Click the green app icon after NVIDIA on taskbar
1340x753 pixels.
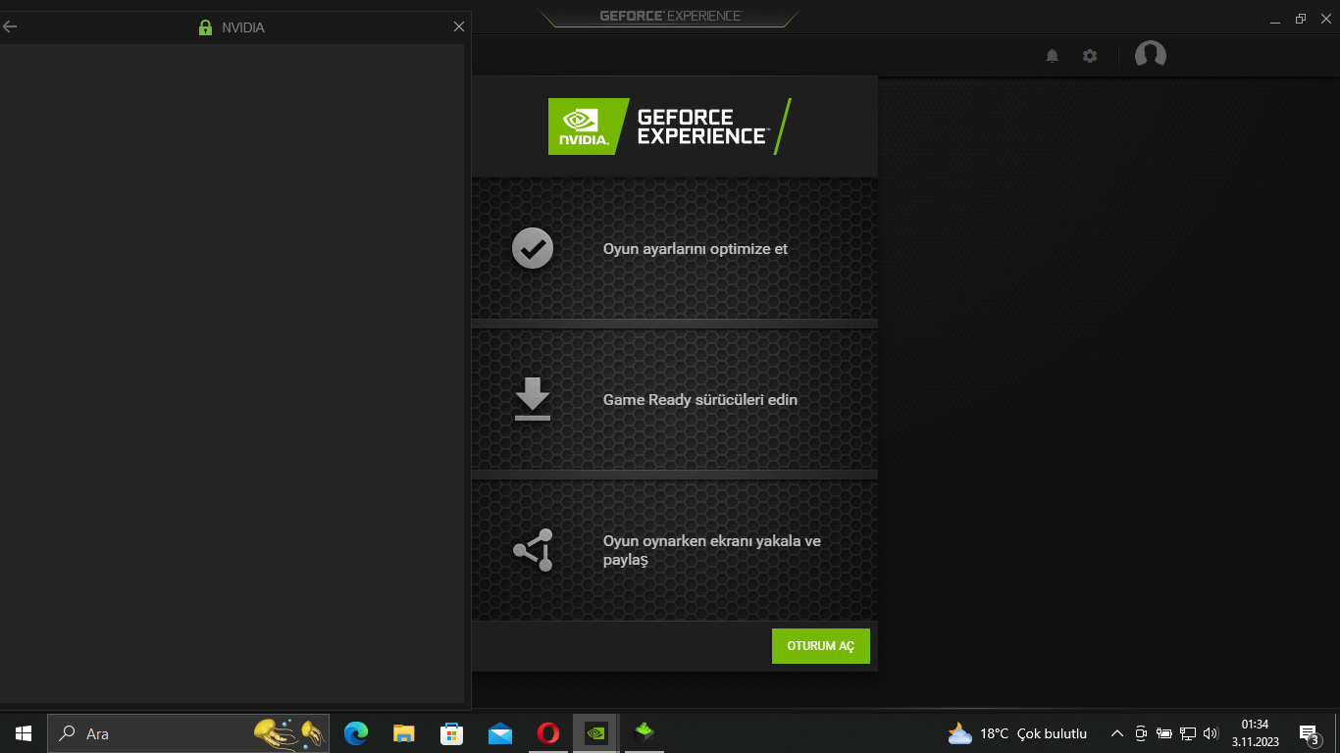pos(644,733)
